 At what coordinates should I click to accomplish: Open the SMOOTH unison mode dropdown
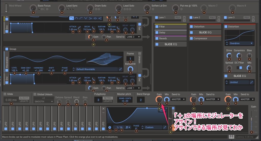[44, 101]
